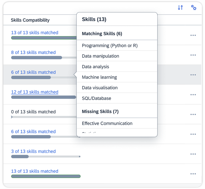
Task: Open overflow menu for 8 of 13 row
Action: pyautogui.click(x=193, y=55)
